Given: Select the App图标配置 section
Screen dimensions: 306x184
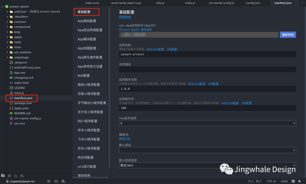Looking at the screenshot, I should (x=87, y=21).
